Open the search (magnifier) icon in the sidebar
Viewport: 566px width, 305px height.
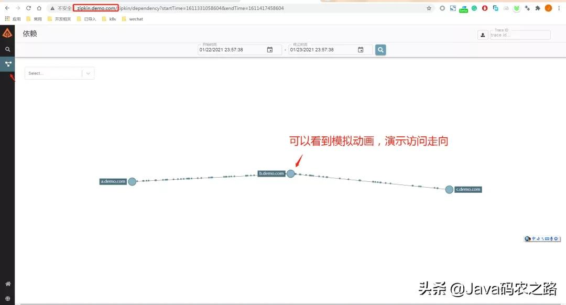(x=7, y=49)
